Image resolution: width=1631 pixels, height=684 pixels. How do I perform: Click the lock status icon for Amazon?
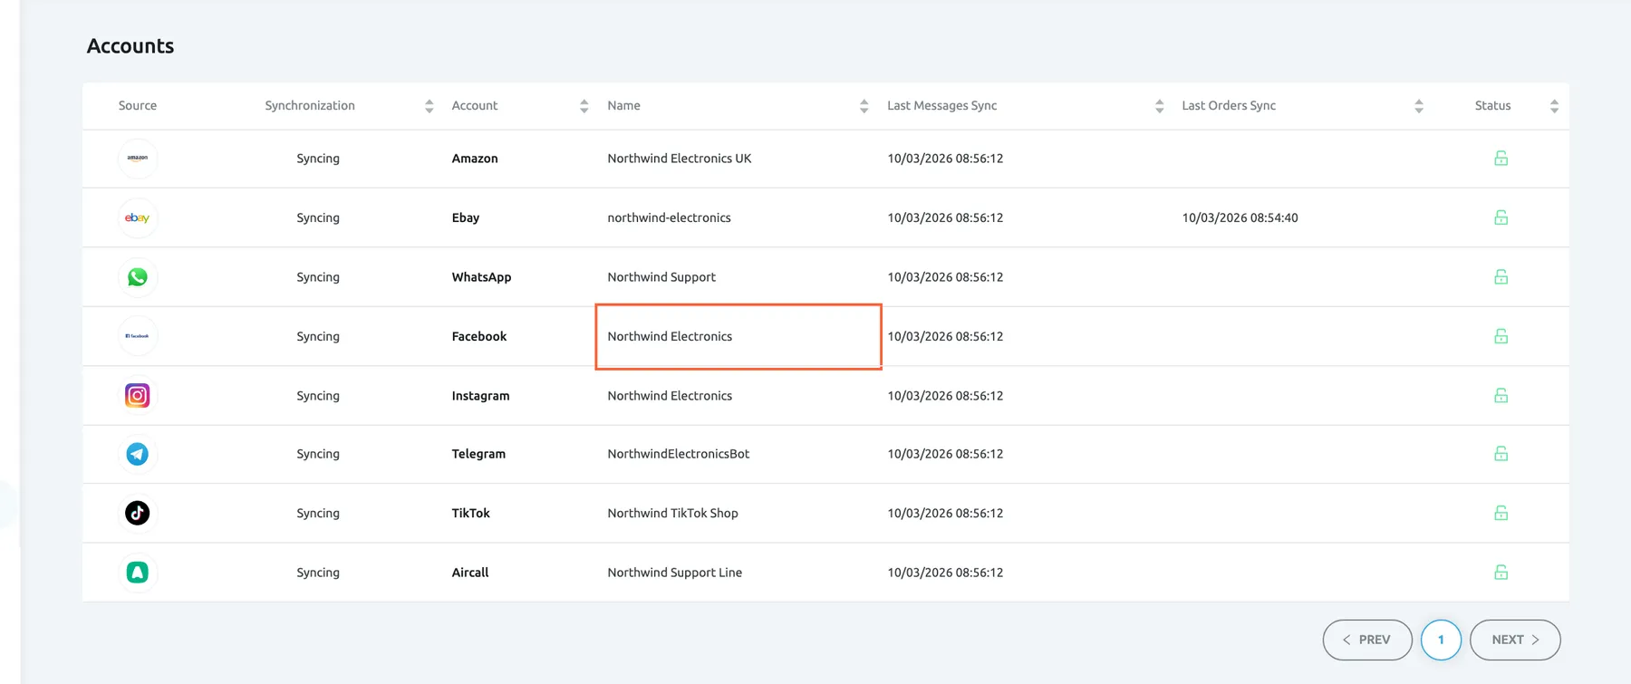click(1501, 159)
